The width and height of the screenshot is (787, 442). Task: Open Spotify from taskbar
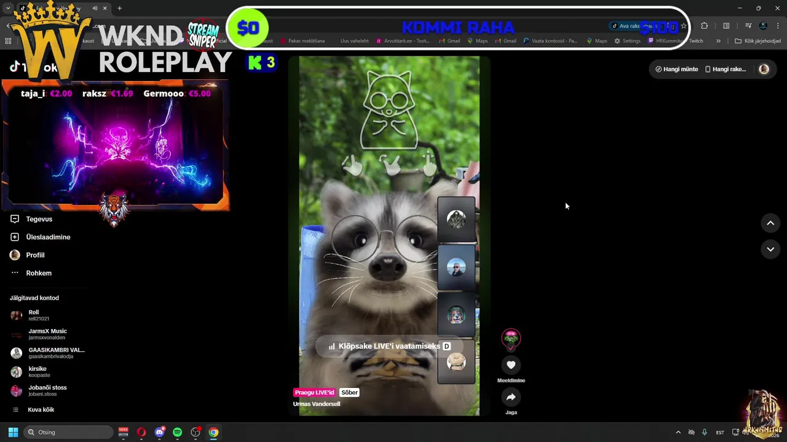pyautogui.click(x=178, y=432)
